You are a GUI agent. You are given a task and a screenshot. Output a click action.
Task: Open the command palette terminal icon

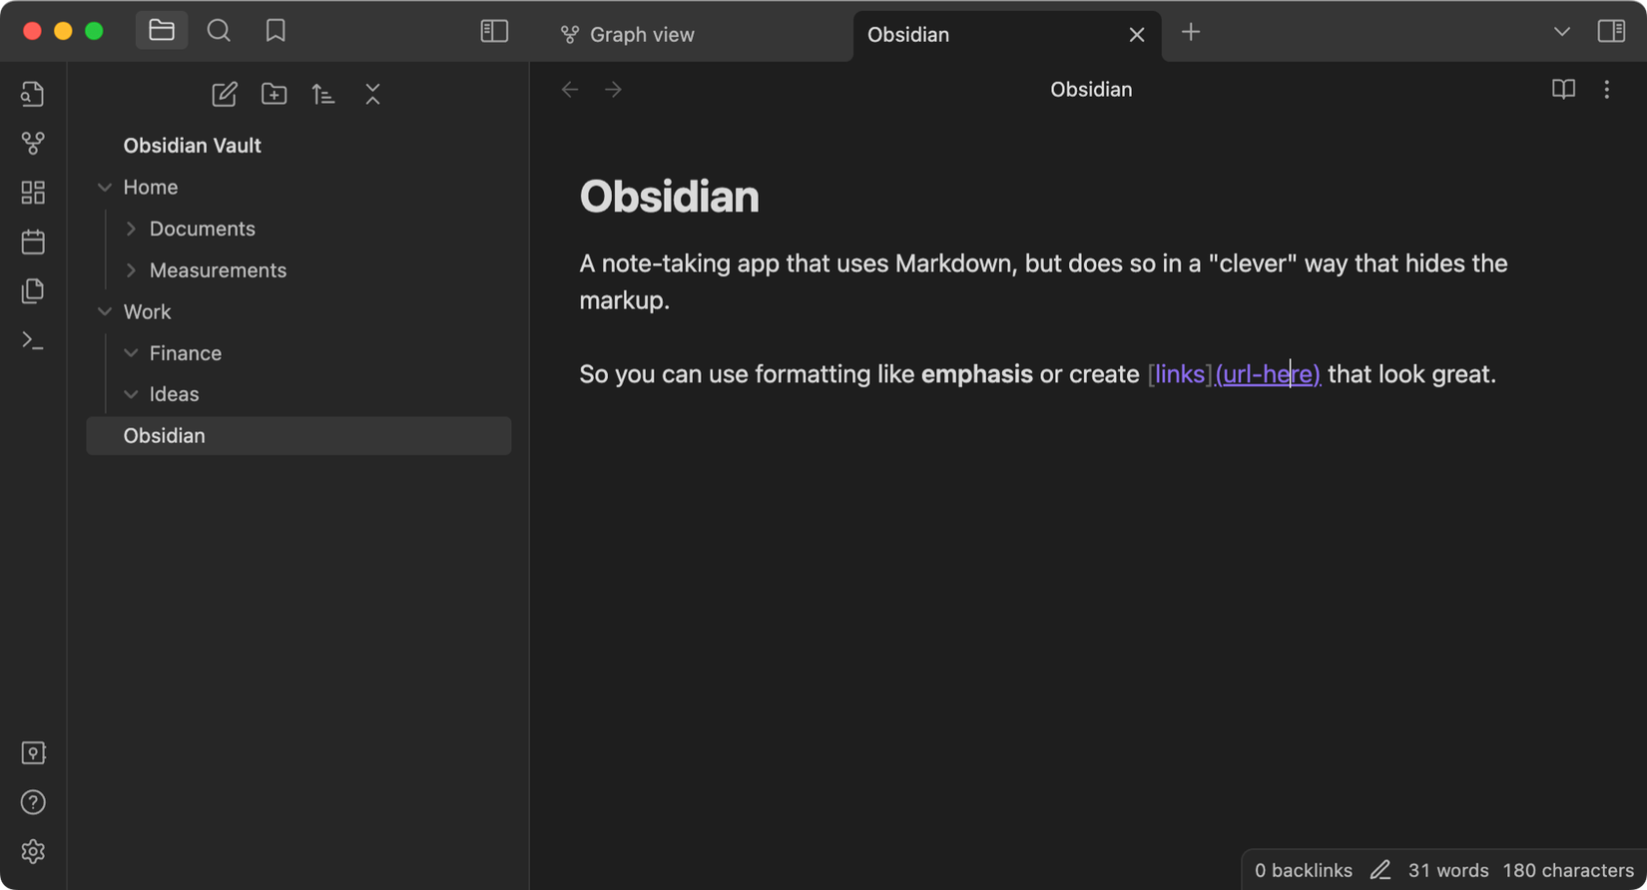click(x=33, y=340)
